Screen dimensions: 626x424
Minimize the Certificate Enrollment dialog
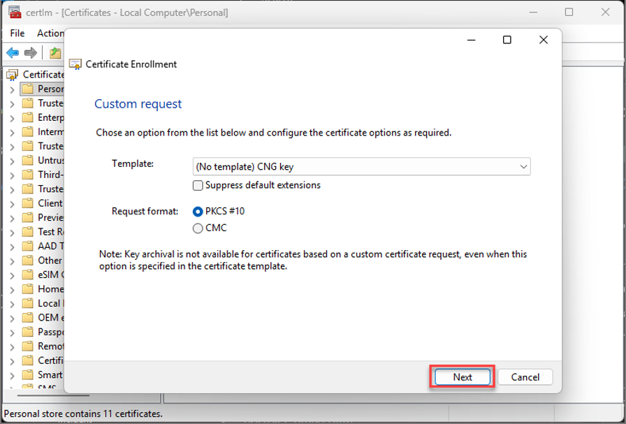(x=471, y=40)
